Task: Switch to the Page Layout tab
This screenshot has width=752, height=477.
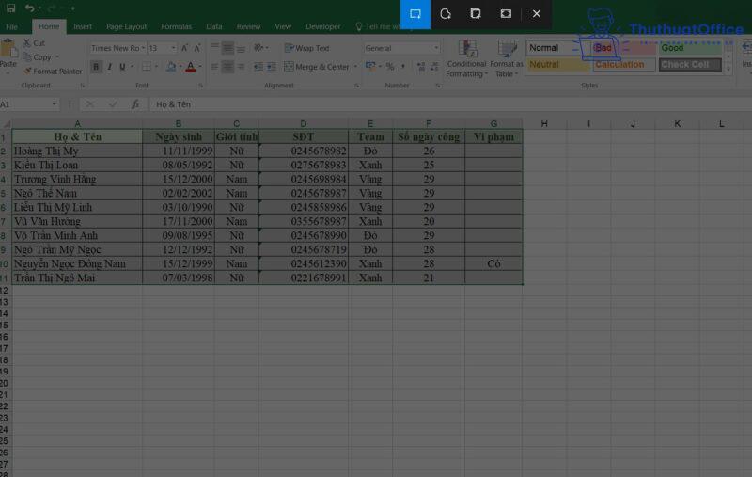Action: click(x=127, y=27)
